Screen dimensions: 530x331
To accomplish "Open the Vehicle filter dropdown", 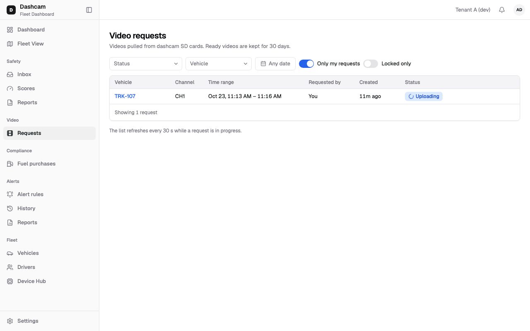I will (x=219, y=64).
